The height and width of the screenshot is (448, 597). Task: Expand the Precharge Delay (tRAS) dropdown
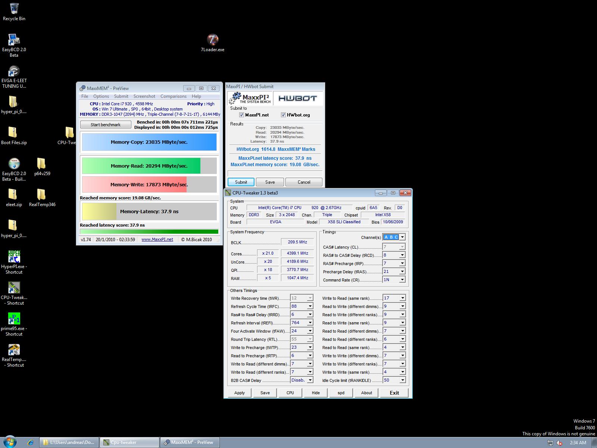point(402,271)
